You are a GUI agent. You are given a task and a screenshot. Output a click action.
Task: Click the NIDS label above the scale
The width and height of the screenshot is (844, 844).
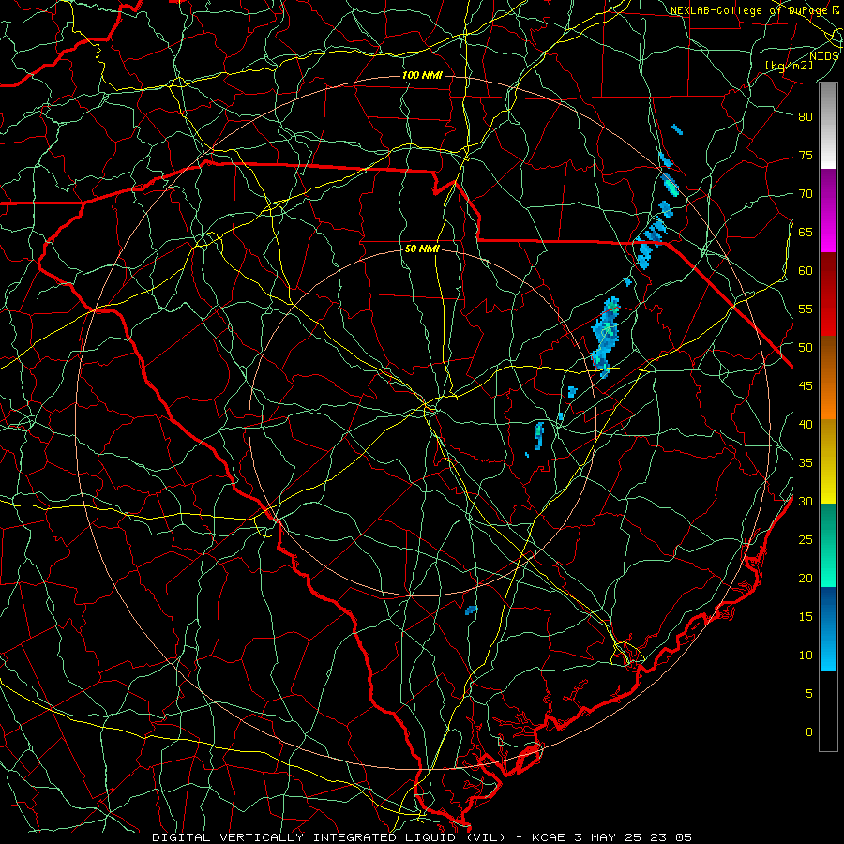823,56
